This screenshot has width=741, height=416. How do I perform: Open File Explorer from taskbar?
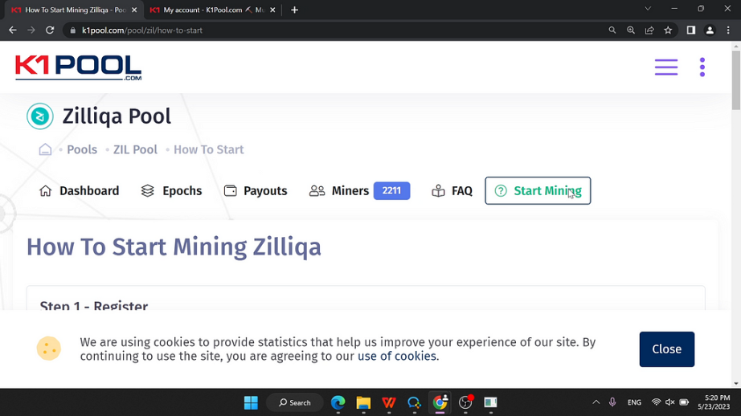363,403
